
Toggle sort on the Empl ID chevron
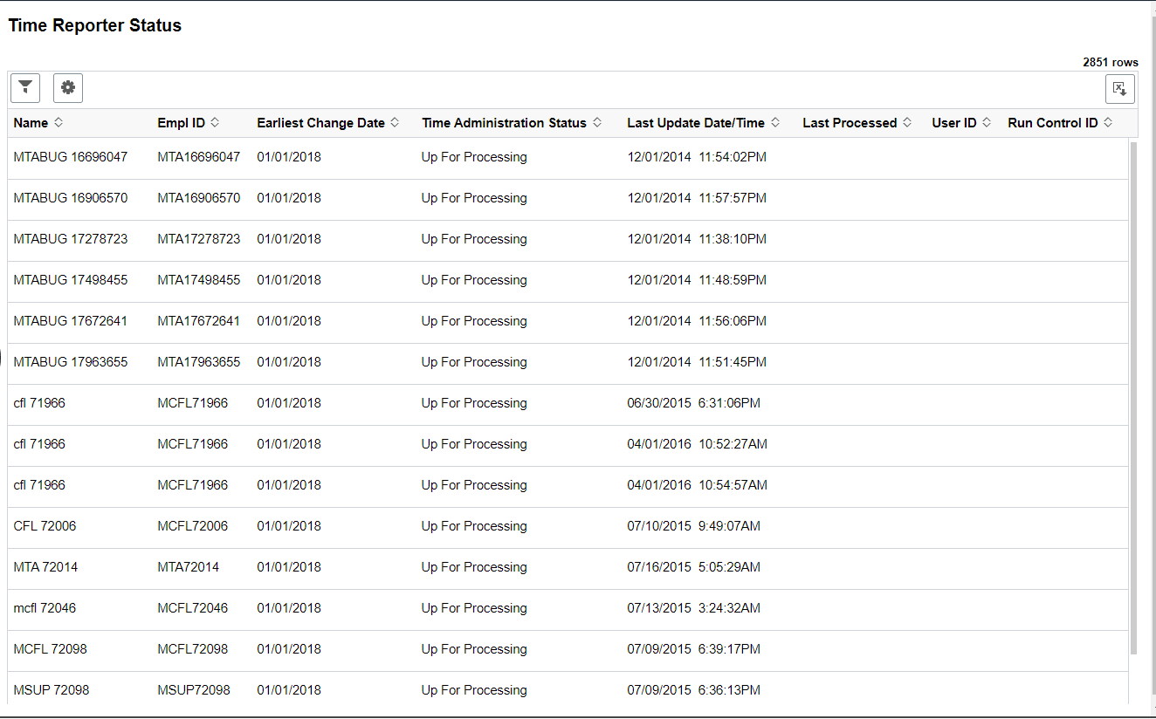click(x=213, y=122)
